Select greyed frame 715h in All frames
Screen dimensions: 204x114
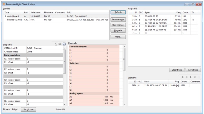(x=163, y=33)
